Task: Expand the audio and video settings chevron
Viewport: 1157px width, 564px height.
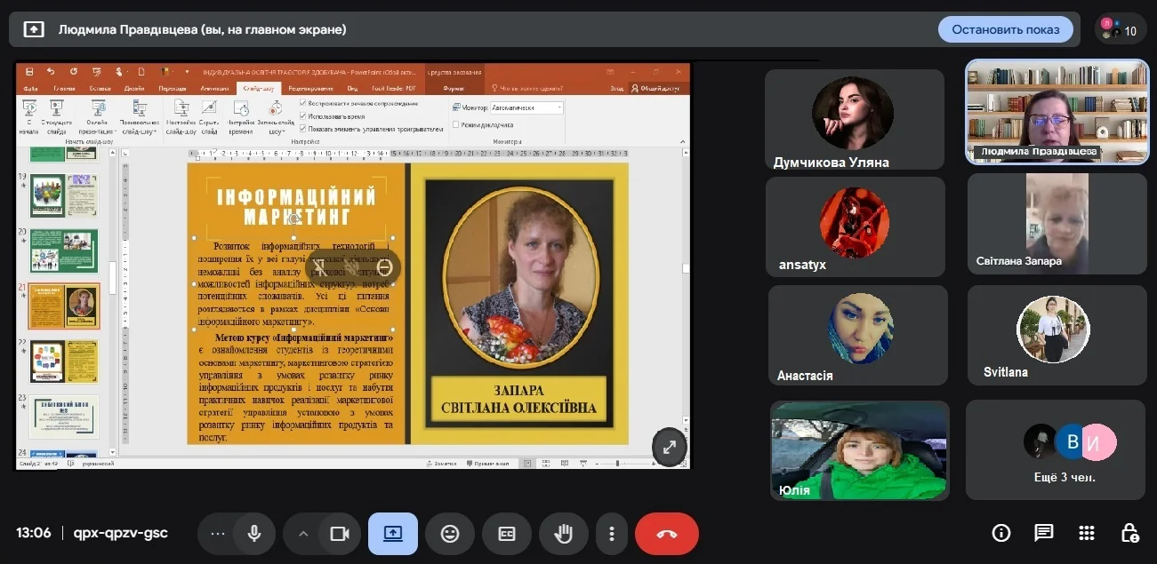Action: 303,534
